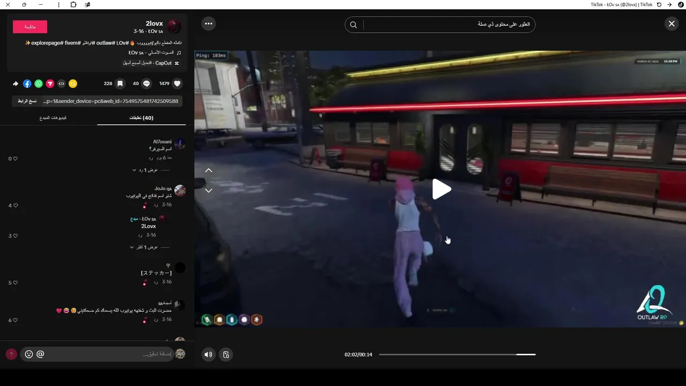The height and width of the screenshot is (386, 686).
Task: Click the copy link button
Action: click(27, 101)
